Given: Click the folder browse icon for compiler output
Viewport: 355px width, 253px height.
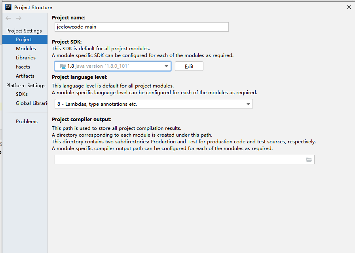Looking at the screenshot, I should click(309, 160).
